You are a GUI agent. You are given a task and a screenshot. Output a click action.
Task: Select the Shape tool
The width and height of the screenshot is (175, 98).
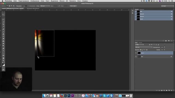click(x=3, y=56)
